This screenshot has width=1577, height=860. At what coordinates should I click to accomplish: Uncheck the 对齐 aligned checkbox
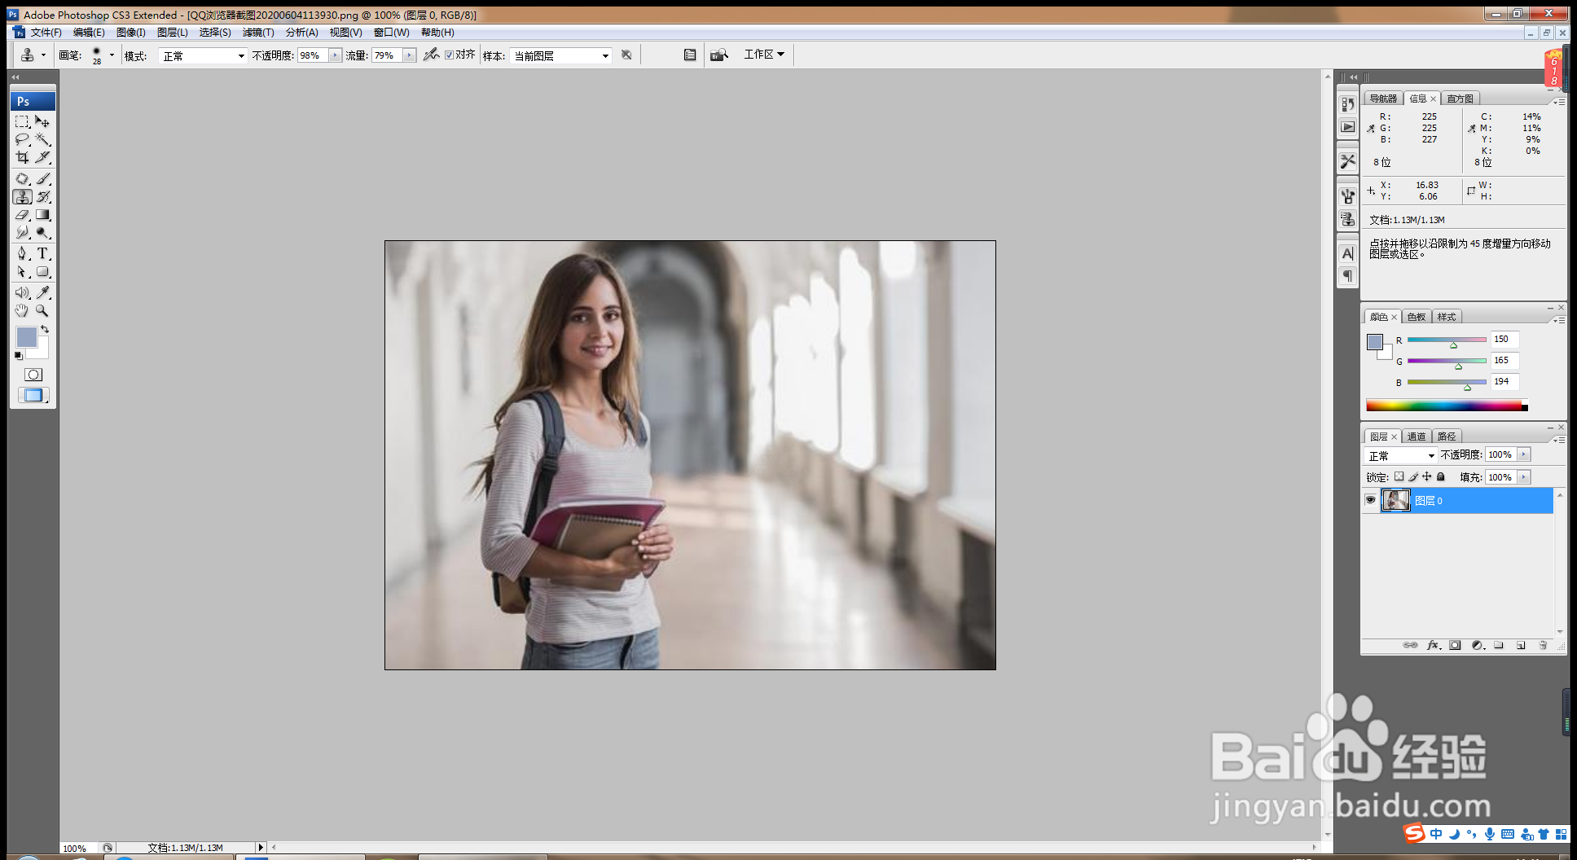click(449, 55)
